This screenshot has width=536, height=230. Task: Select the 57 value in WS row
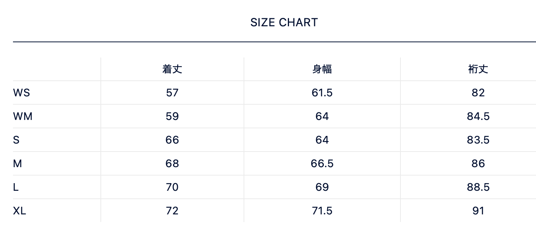coord(172,93)
